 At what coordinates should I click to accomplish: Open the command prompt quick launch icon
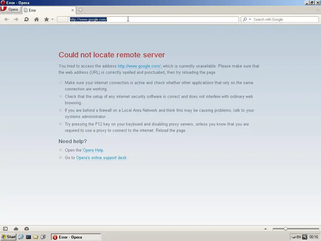click(x=28, y=237)
